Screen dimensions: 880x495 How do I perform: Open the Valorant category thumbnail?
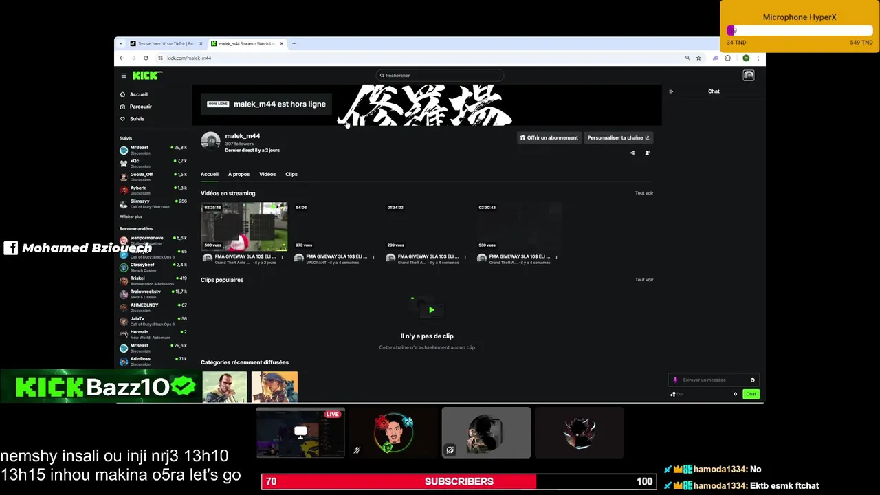(274, 386)
